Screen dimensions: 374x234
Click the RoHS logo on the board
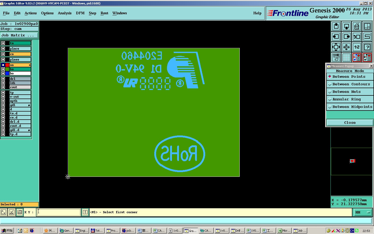click(180, 154)
